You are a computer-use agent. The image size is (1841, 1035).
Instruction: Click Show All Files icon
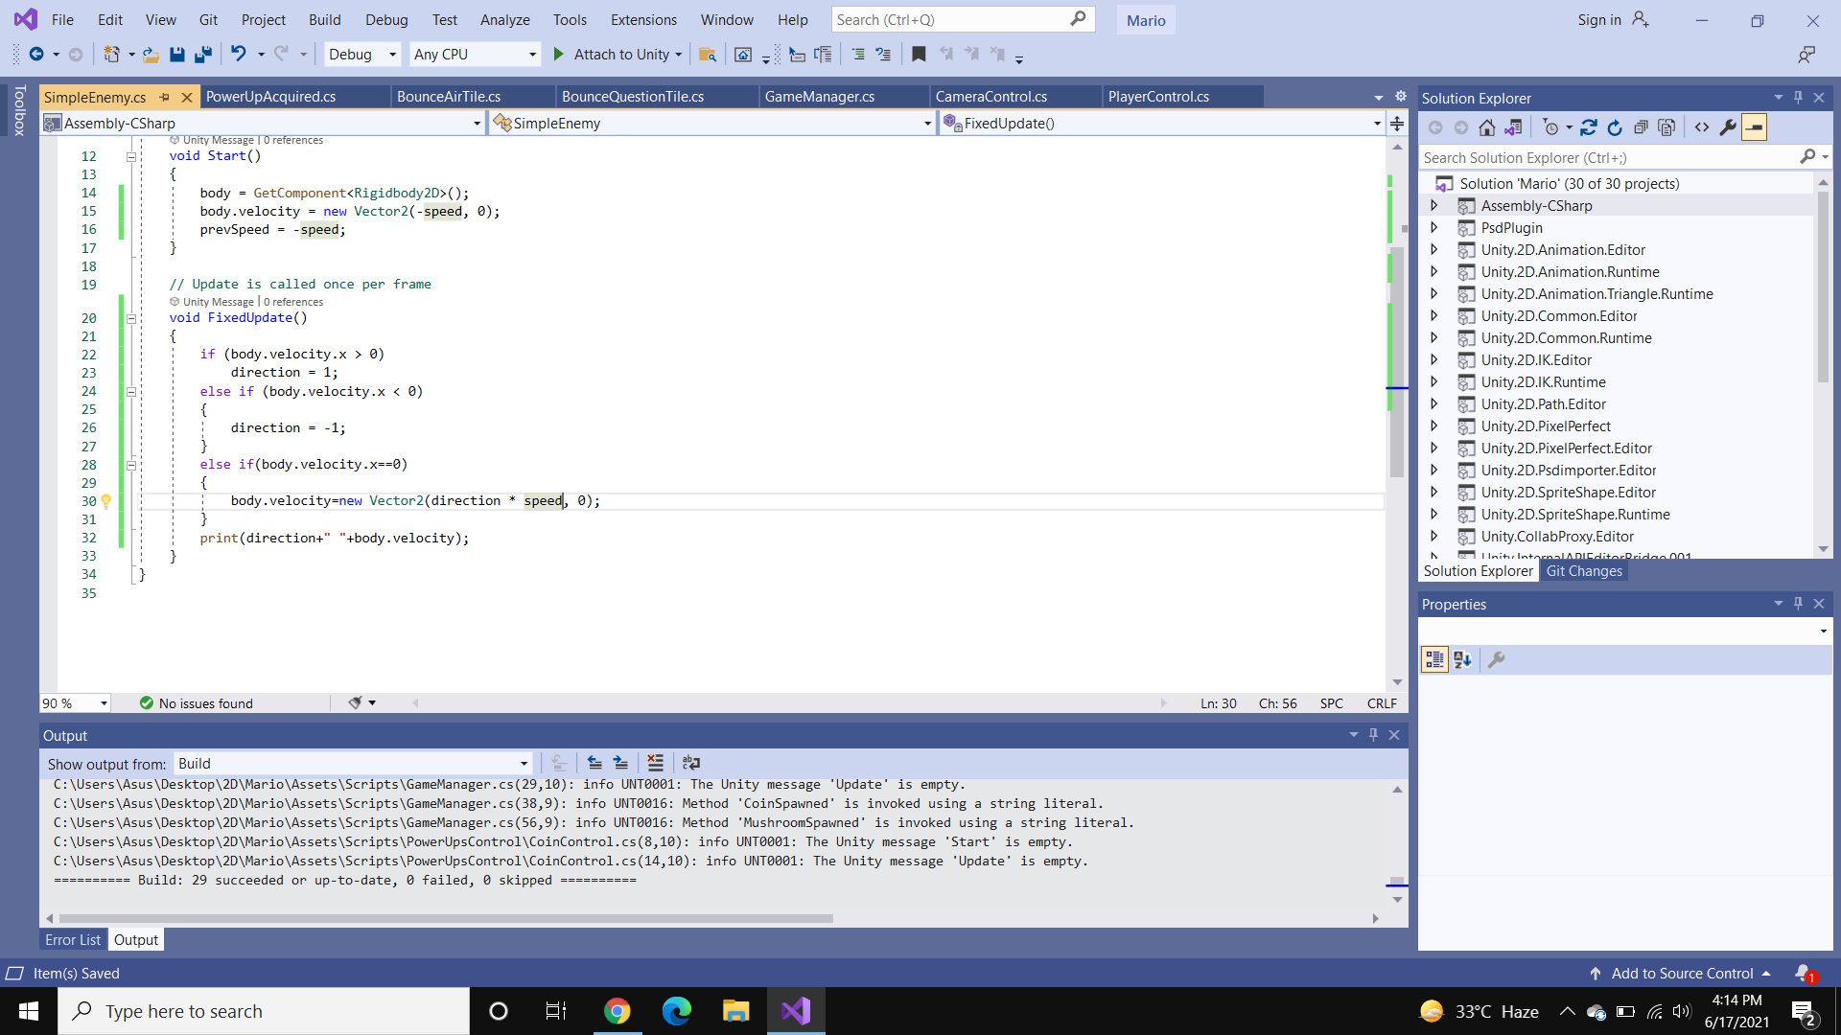click(1666, 127)
